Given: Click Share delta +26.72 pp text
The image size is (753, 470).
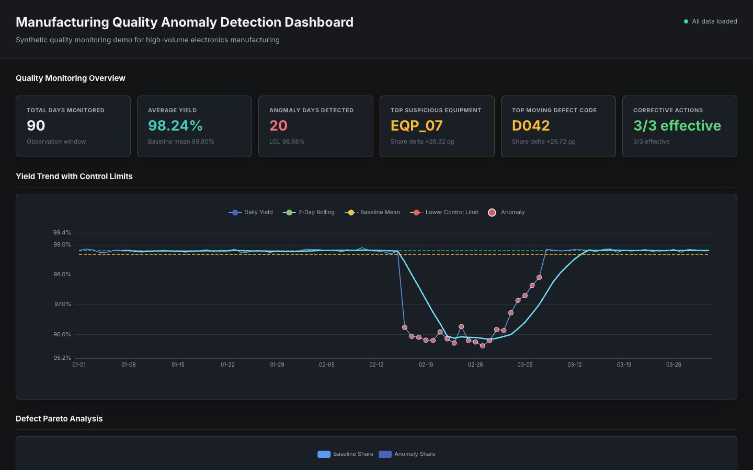Looking at the screenshot, I should pyautogui.click(x=544, y=142).
